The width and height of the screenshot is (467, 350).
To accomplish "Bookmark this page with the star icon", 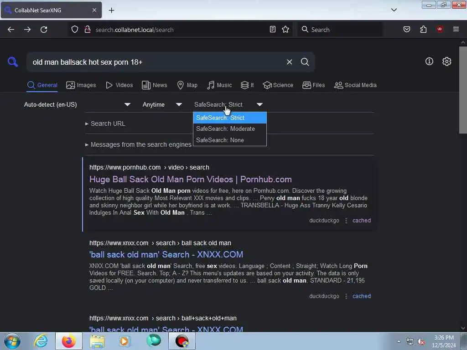I will [285, 29].
